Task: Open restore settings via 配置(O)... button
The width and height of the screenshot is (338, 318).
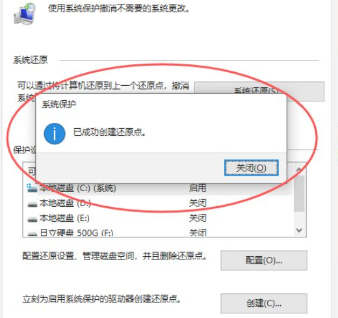Action: point(264,260)
